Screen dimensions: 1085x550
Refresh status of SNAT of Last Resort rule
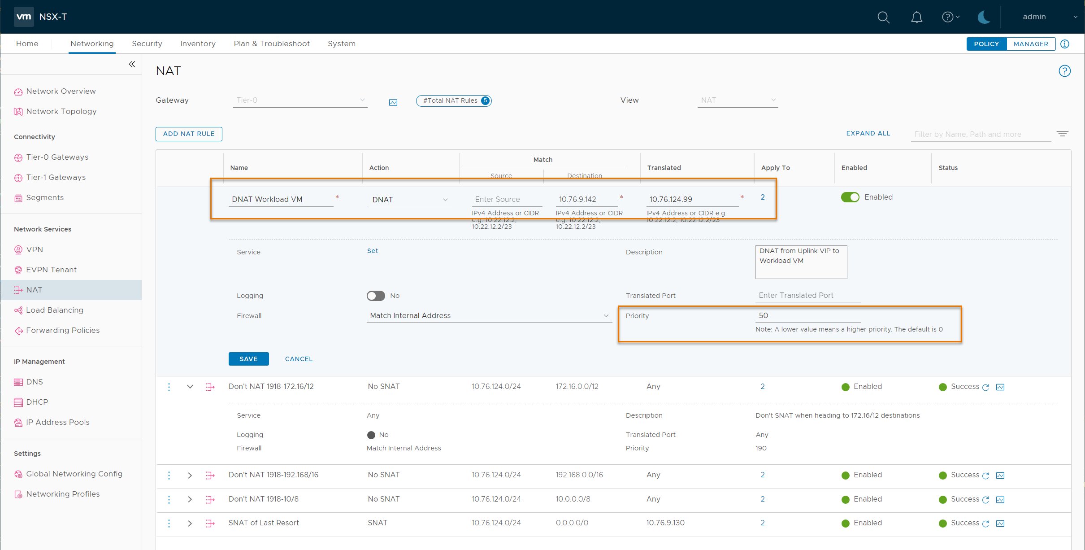(985, 524)
